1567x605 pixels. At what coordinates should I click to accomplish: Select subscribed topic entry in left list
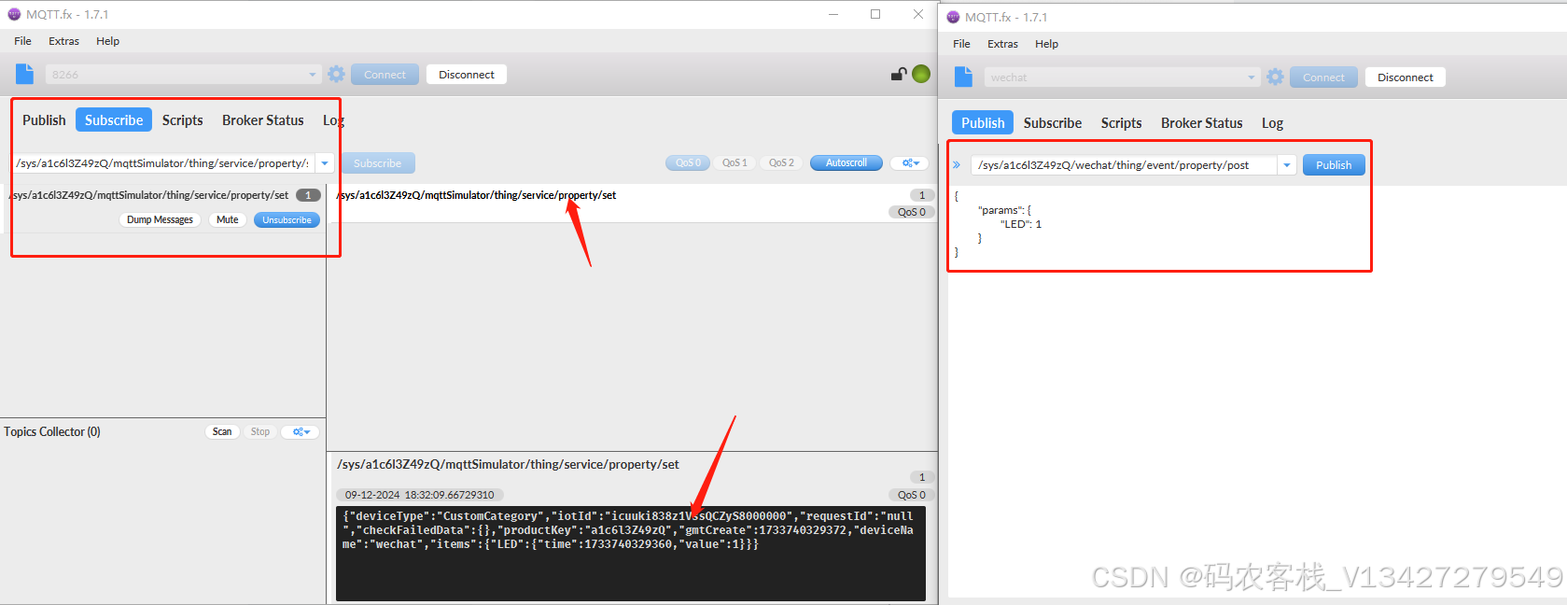tap(164, 207)
